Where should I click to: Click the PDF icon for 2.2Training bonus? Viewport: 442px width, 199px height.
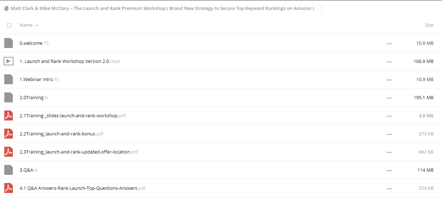[9, 134]
